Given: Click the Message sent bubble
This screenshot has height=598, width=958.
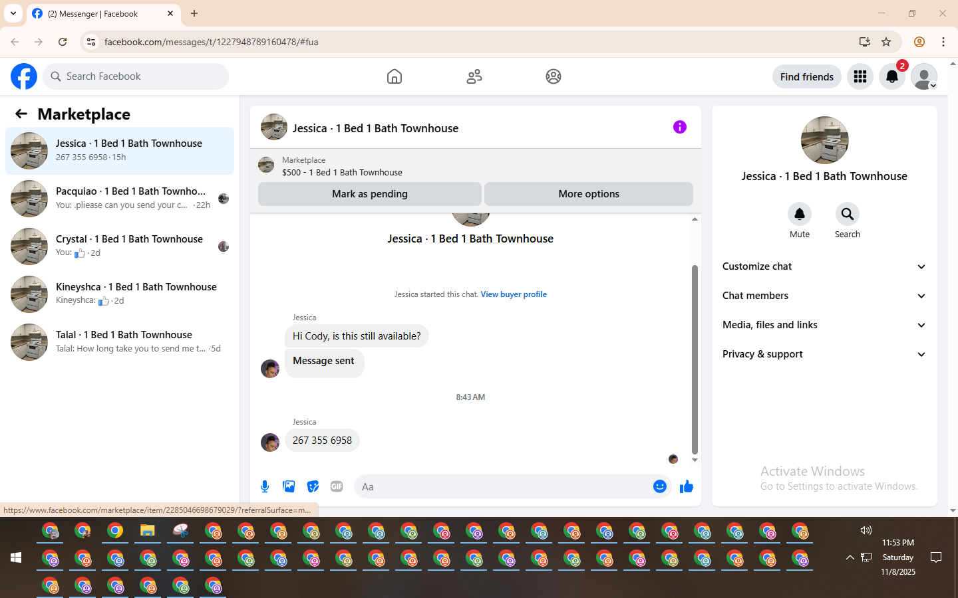Looking at the screenshot, I should pos(324,362).
